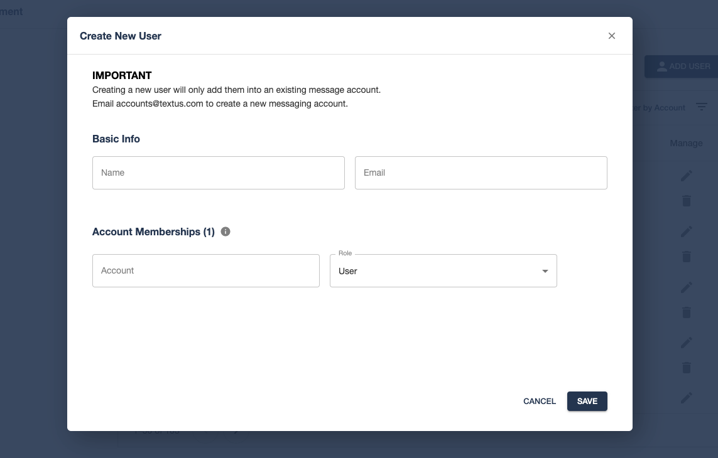Click the bottom pencil edit icon
Image resolution: width=718 pixels, height=458 pixels.
(686, 398)
